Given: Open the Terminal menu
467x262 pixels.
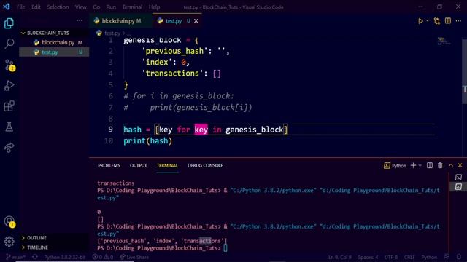Looking at the screenshot, I should point(132,7).
